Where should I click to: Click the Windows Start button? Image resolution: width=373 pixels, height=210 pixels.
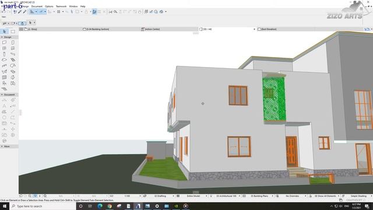pos(5,206)
